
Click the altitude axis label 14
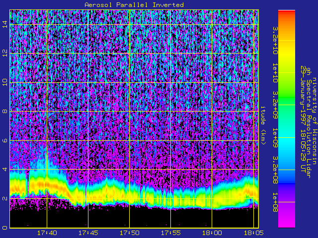(5, 24)
